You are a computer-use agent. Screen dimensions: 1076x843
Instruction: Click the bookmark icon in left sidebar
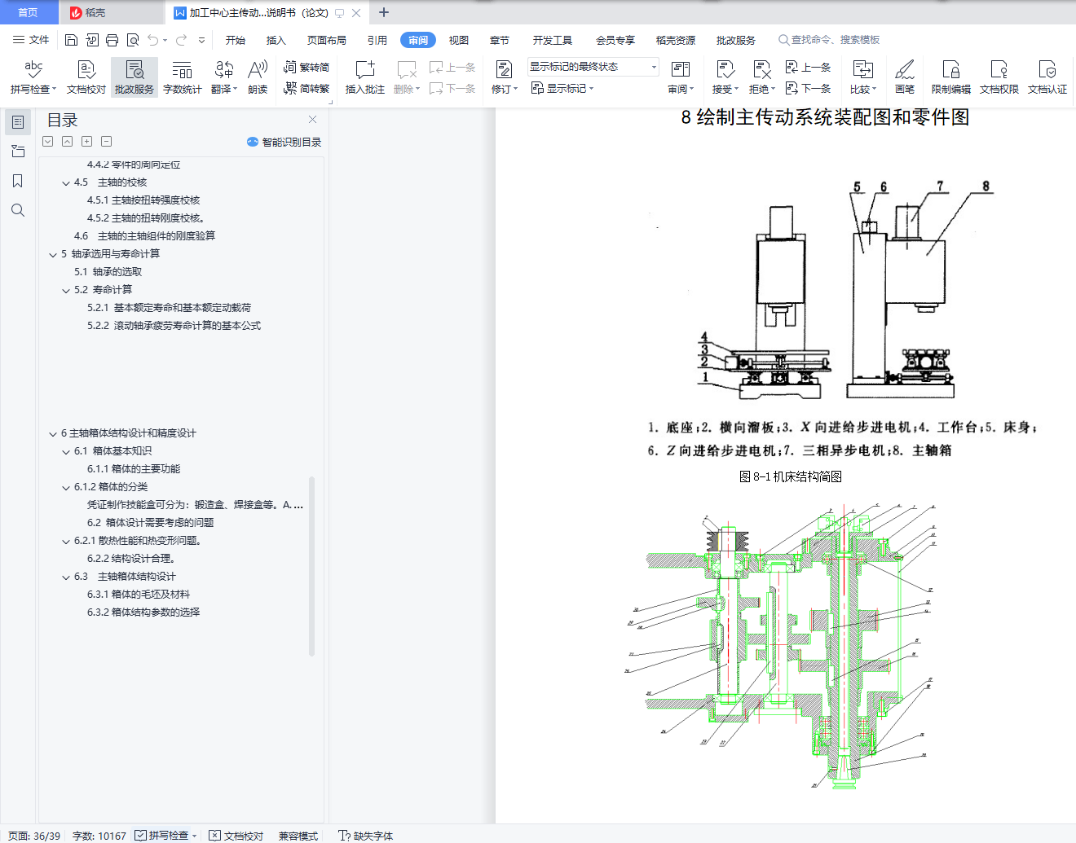(x=18, y=181)
